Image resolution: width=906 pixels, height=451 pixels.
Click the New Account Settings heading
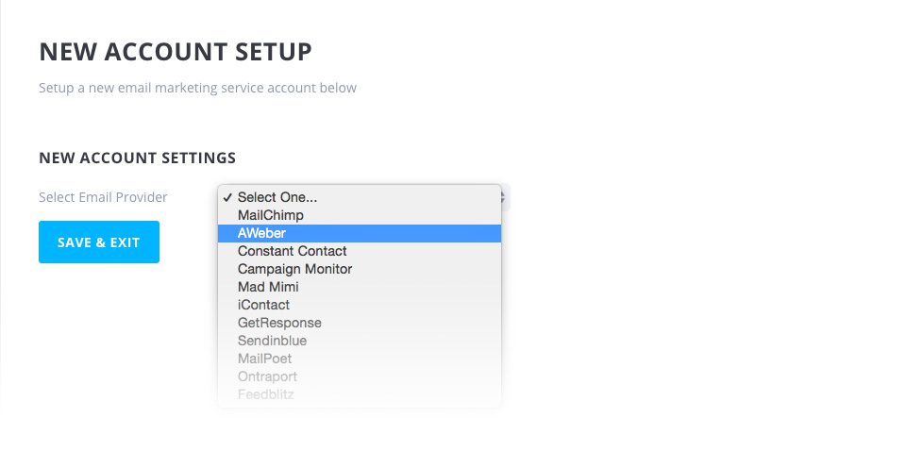(x=137, y=158)
